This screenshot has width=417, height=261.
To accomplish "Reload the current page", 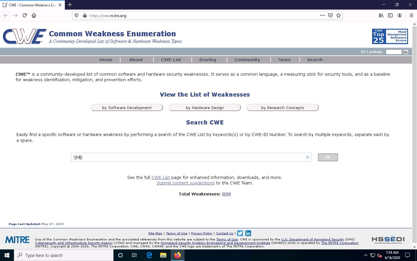I will pyautogui.click(x=25, y=15).
